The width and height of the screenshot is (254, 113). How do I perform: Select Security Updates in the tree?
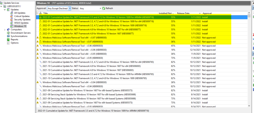[x=22, y=20]
